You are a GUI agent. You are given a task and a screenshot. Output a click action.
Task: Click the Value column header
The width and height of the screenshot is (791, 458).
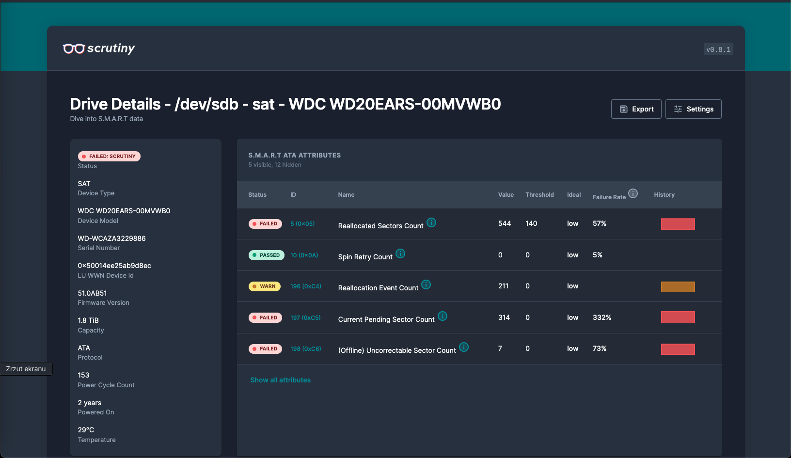coord(506,195)
